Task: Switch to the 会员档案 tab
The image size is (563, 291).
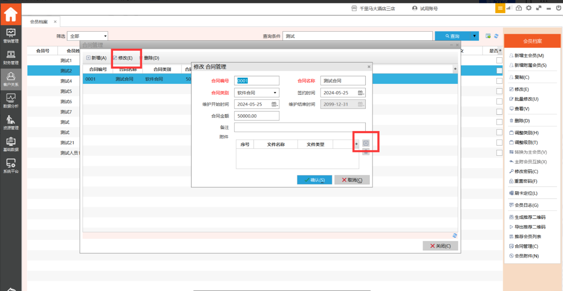Action: [x=39, y=22]
